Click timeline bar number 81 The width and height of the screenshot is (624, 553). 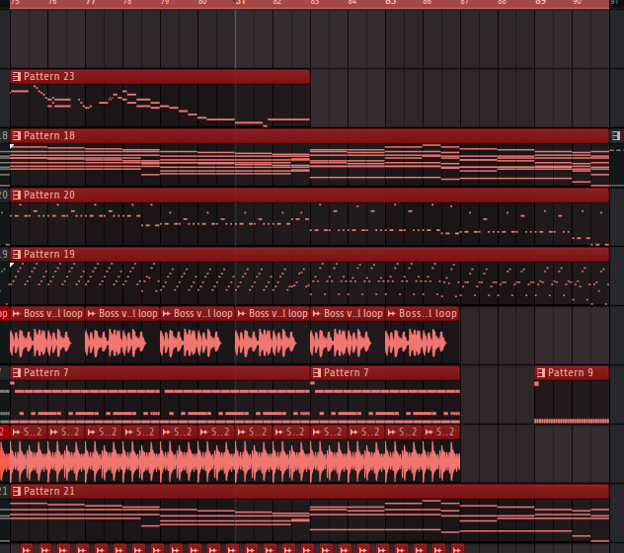click(240, 2)
